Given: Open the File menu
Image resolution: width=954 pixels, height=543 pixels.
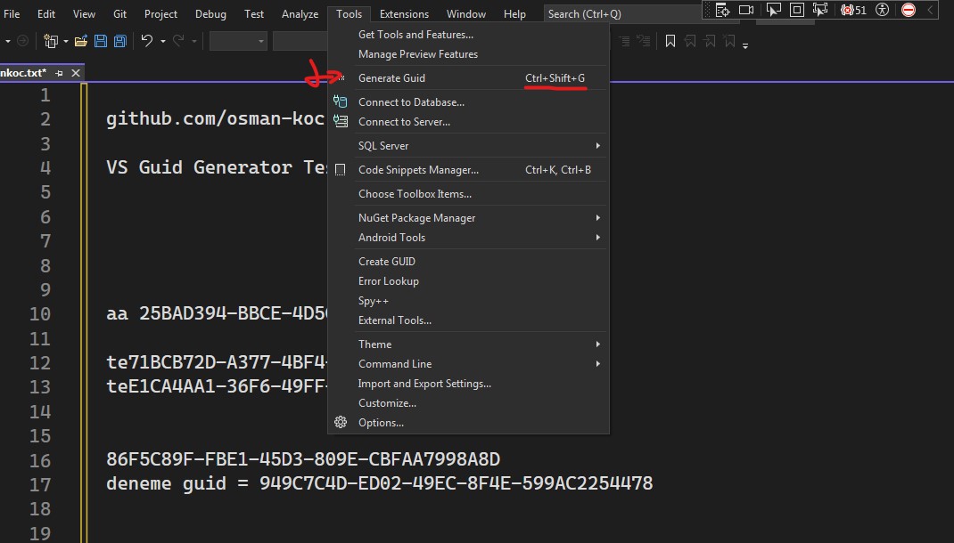Looking at the screenshot, I should tap(12, 13).
